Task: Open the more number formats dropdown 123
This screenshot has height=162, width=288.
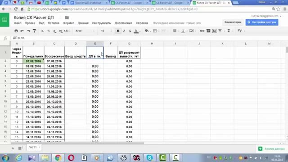Action: (x=67, y=31)
